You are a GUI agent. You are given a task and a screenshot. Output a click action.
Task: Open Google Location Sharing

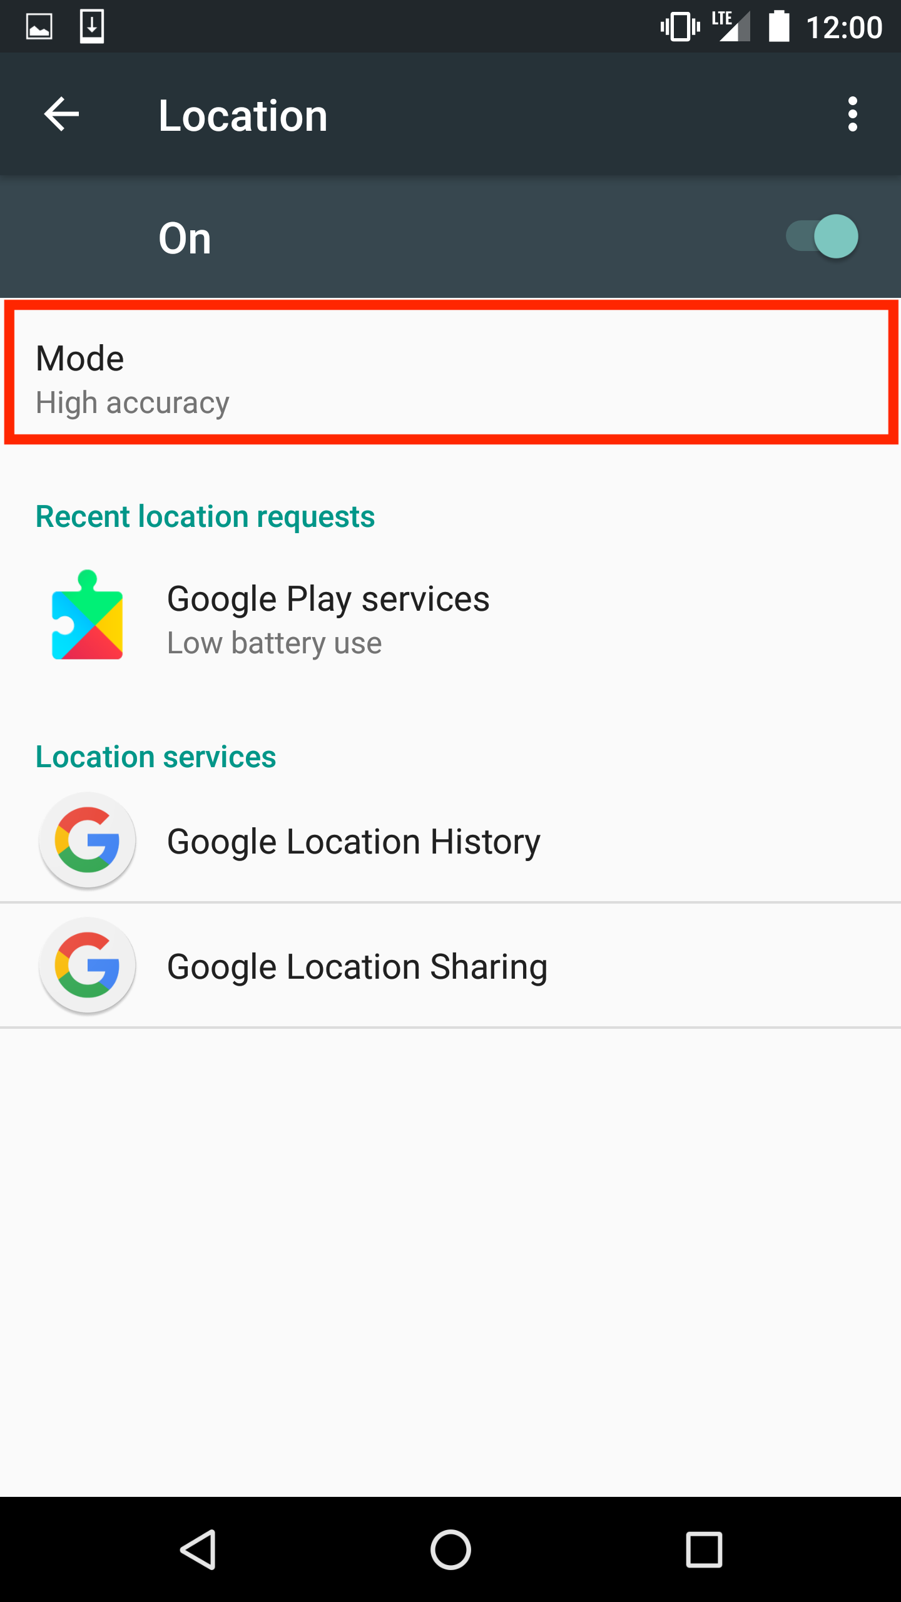click(x=450, y=966)
